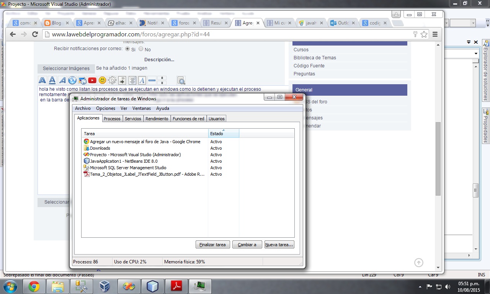Viewport: 490px width, 294px height.
Task: Click the browser back arrow
Action: coord(13,34)
